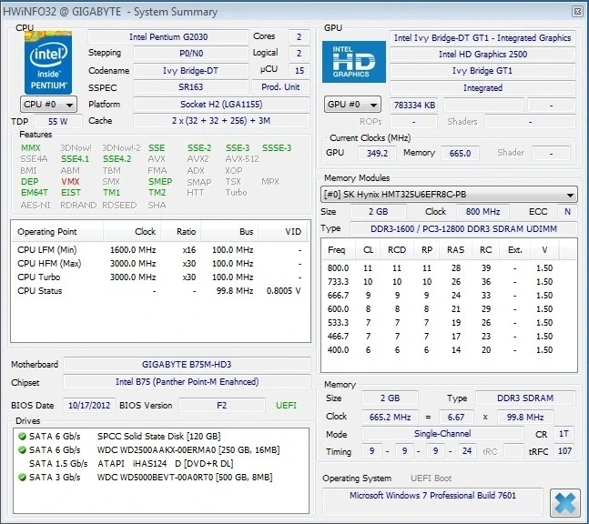Screen dimensions: 589x524
Task: Select the CPU Status row
Action: tap(159, 291)
